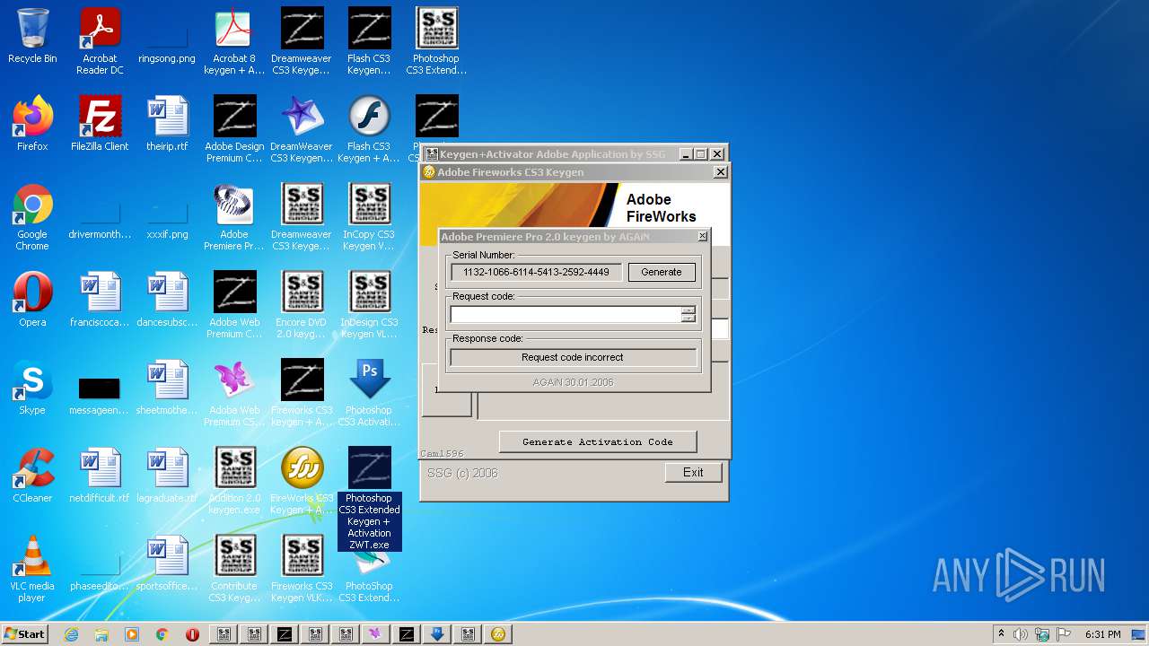Click Request code spinner down arrow
Screen dimensions: 1149x646
coord(689,319)
